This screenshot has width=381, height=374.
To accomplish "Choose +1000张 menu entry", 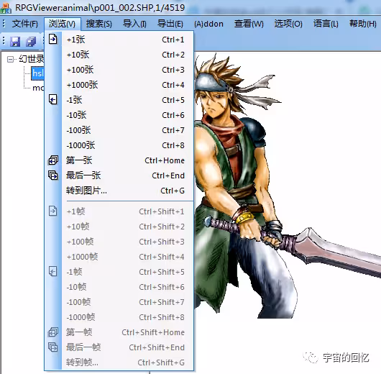I will tap(119, 85).
